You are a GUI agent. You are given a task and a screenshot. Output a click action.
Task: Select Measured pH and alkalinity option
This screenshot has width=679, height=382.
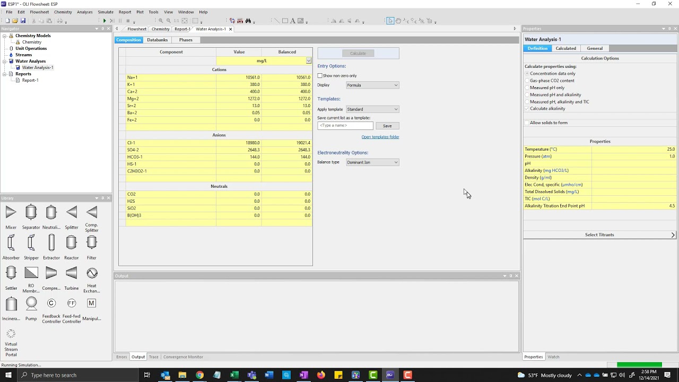pos(527,95)
